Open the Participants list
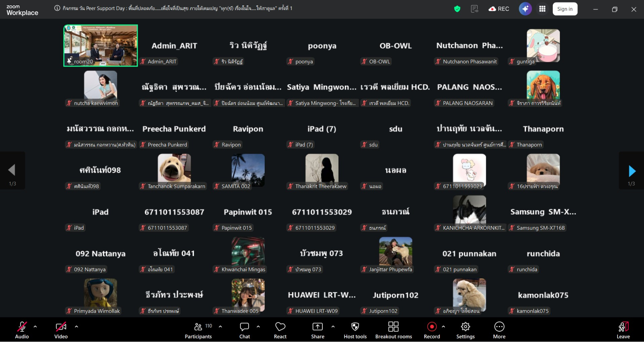644x342 pixels. pos(198,330)
